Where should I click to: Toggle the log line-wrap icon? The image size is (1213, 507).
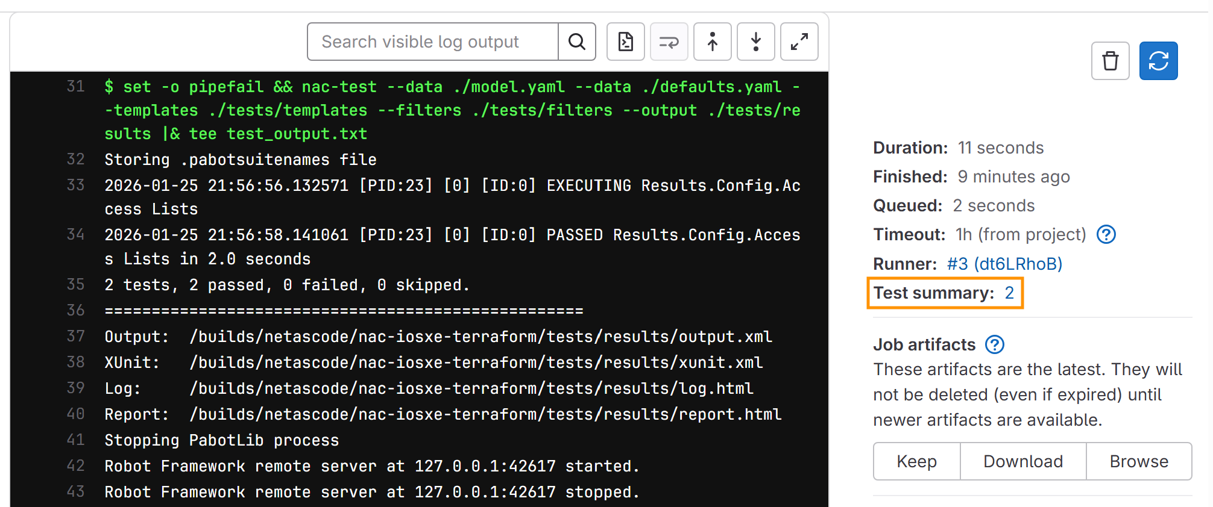tap(669, 42)
